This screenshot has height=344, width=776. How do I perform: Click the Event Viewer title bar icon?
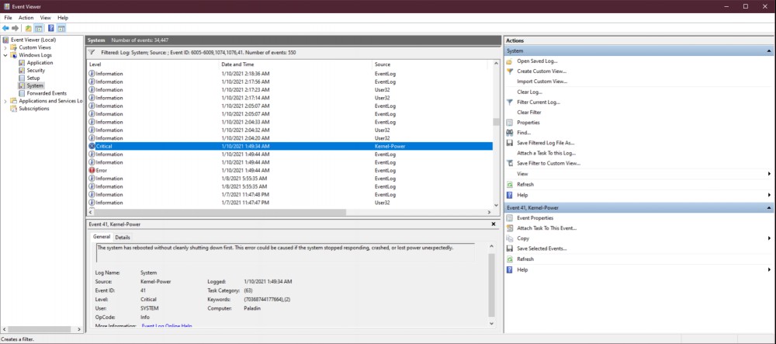click(6, 6)
